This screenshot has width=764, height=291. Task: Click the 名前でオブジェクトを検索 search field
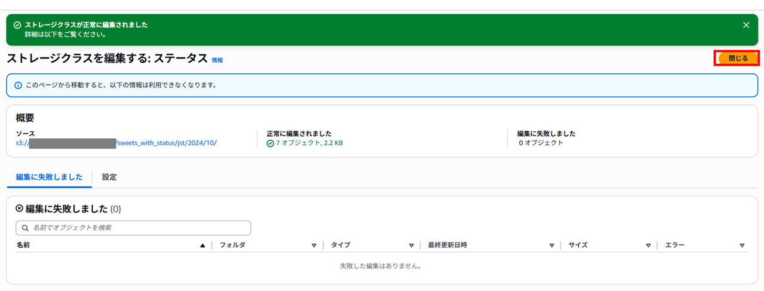click(133, 228)
